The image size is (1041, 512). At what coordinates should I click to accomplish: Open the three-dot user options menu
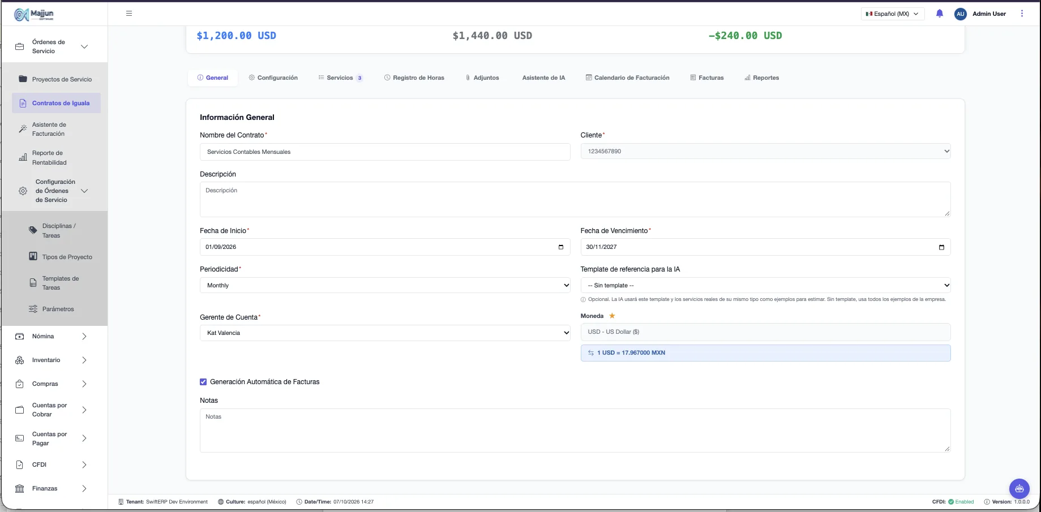point(1022,14)
